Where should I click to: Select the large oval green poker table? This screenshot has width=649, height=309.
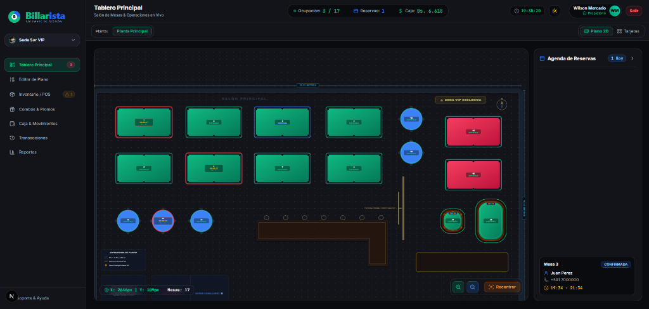491,221
